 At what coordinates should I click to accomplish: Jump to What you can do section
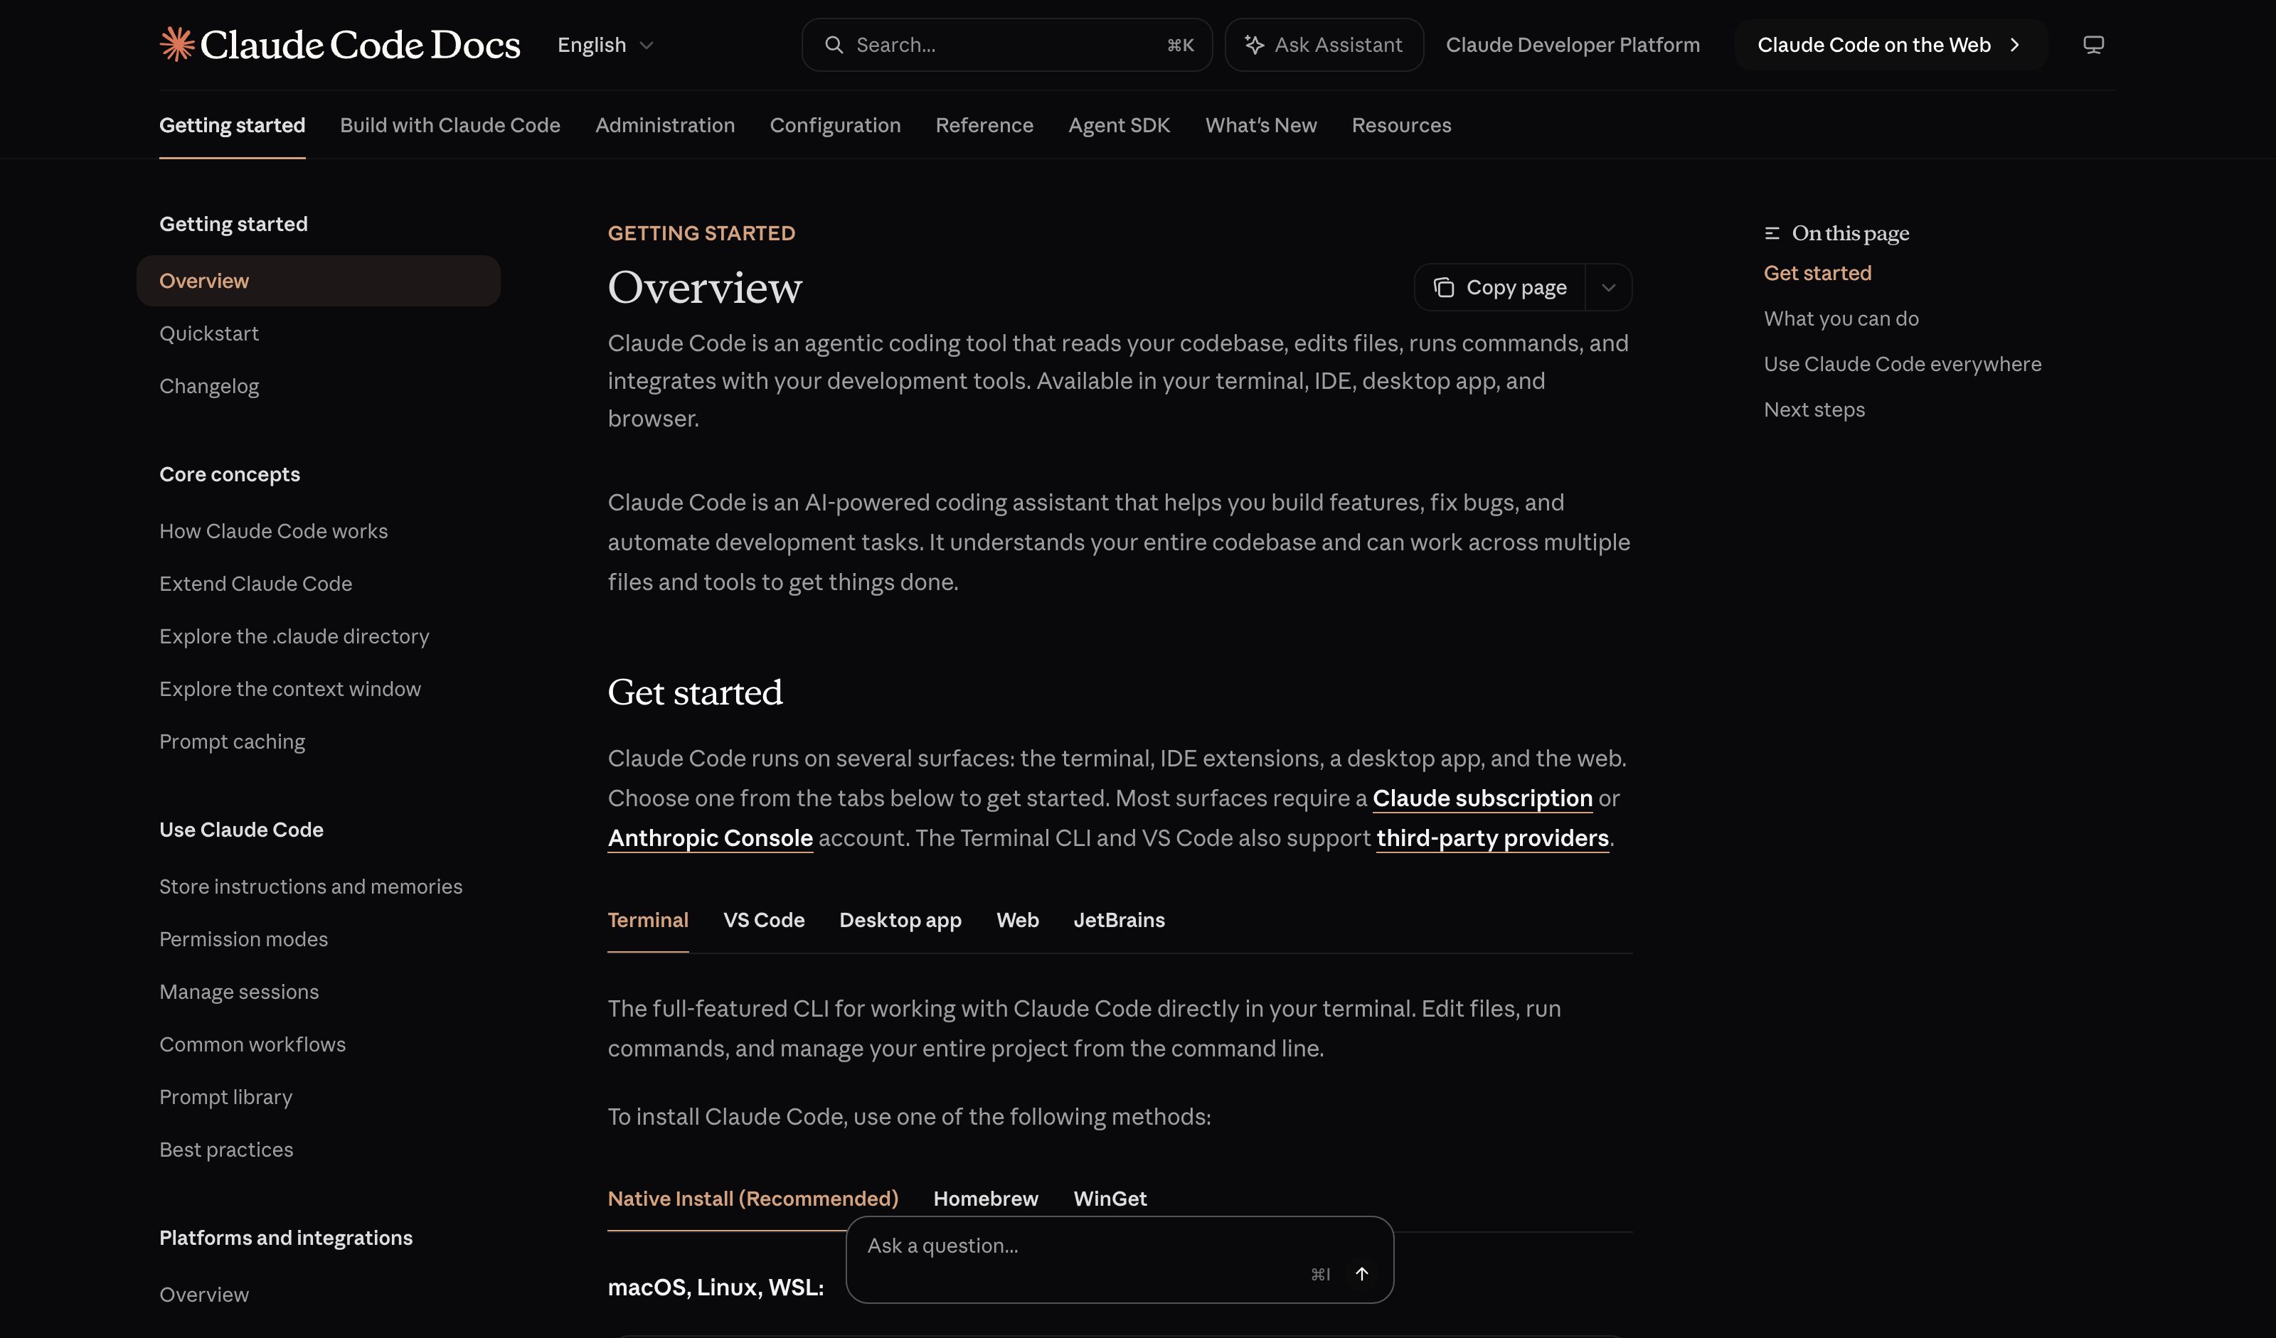click(1841, 318)
